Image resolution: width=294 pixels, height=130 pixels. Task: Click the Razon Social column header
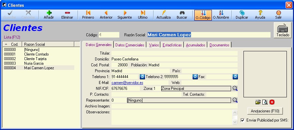pos(48,44)
